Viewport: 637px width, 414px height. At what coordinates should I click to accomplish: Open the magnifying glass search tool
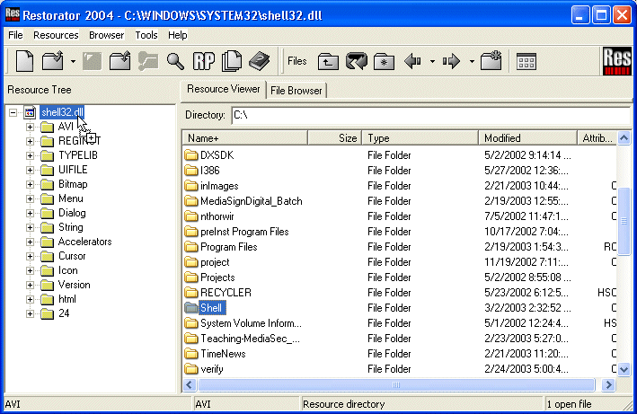pyautogui.click(x=175, y=61)
